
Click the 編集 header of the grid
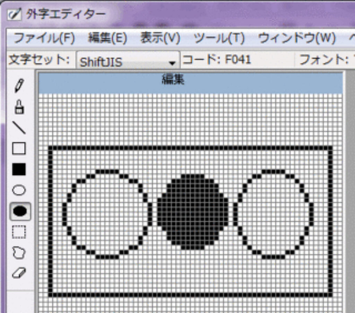click(x=190, y=82)
